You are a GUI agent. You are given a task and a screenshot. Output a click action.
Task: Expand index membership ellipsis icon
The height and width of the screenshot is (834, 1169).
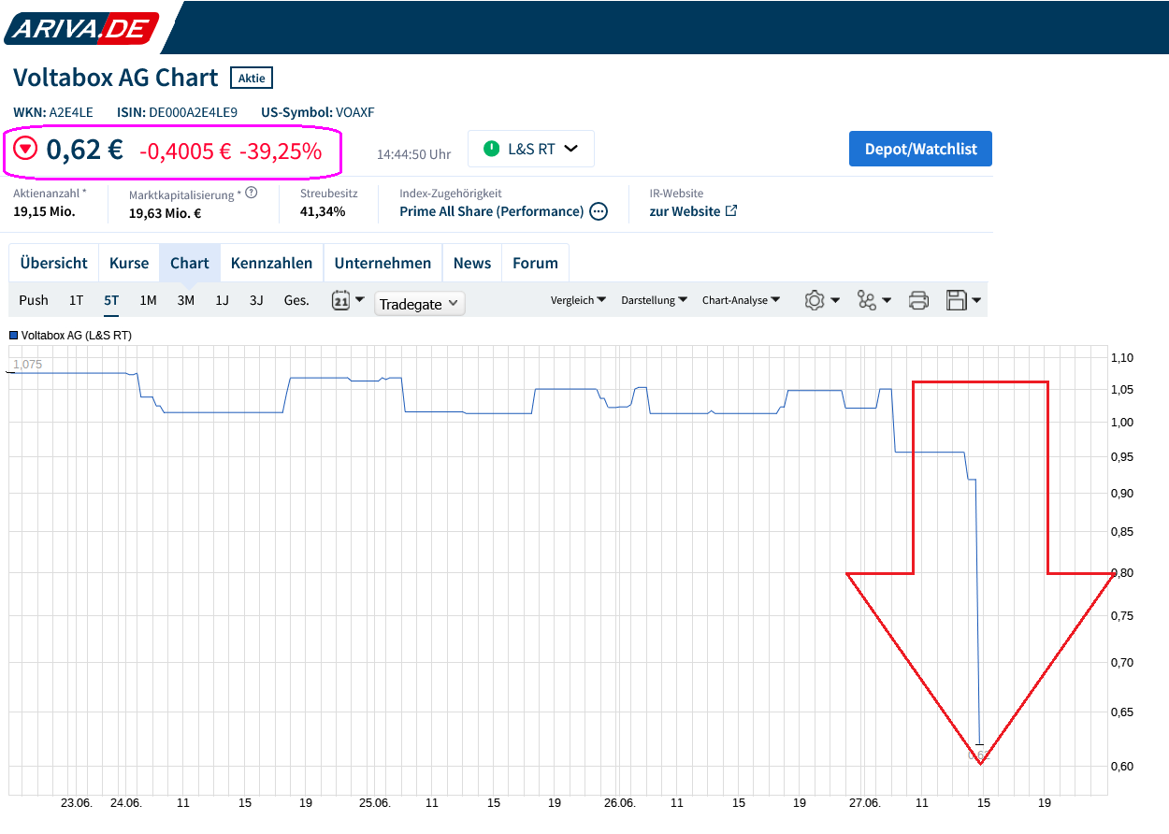[x=599, y=211]
